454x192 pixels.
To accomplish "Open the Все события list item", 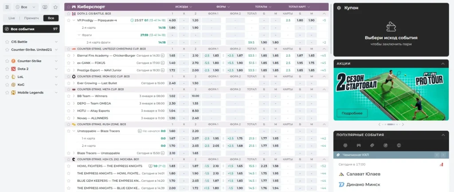I will tap(31, 29).
